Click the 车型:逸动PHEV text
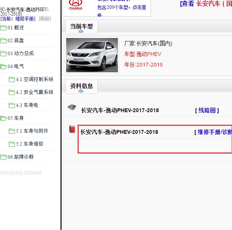232x230 pixels. (143, 54)
